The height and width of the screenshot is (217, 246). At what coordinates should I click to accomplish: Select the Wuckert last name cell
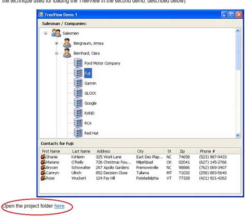tap(78, 178)
